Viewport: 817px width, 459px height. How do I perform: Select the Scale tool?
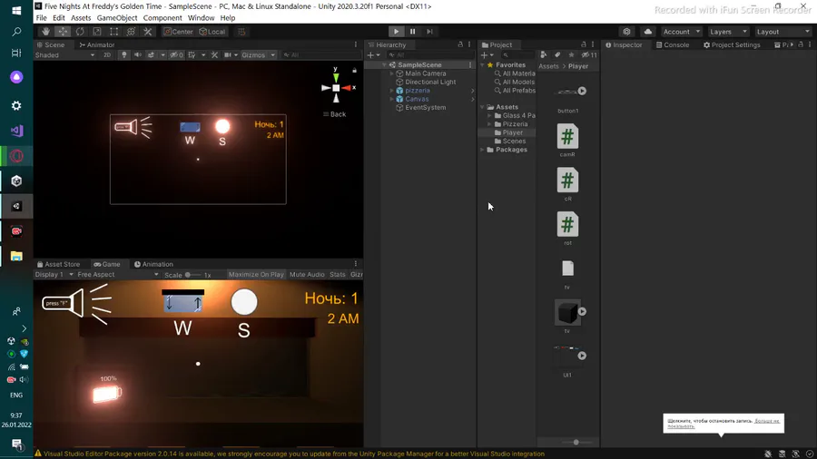pyautogui.click(x=97, y=32)
